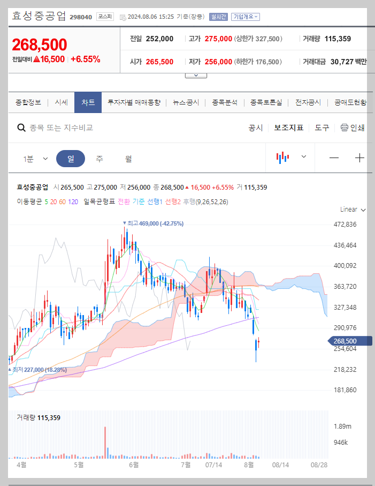Zoom out of the chart with the minus icon

(334, 158)
